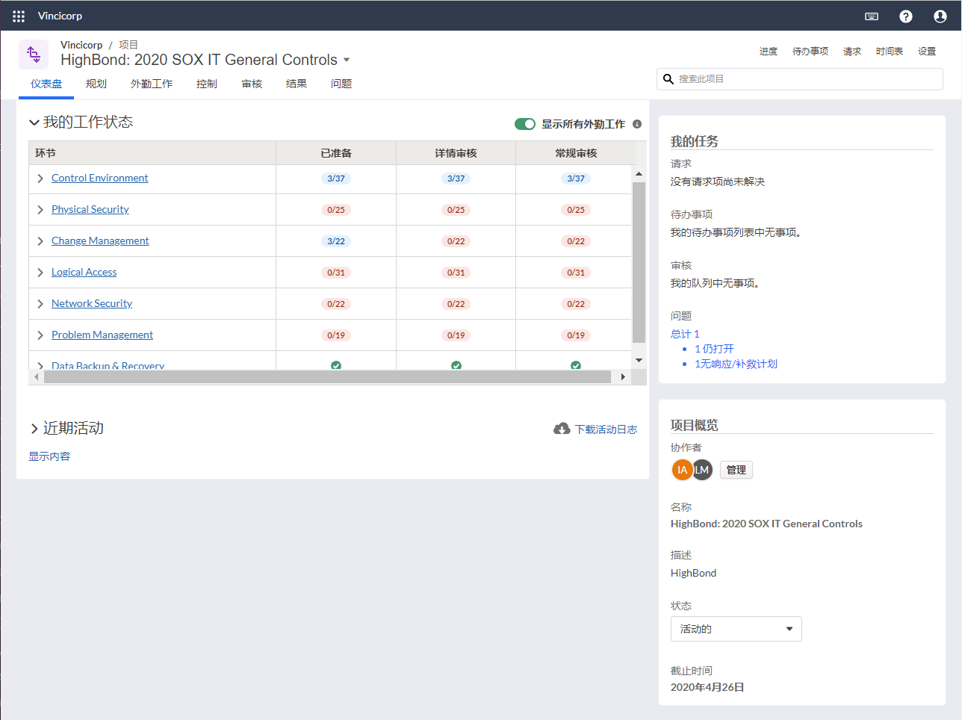The height and width of the screenshot is (720, 962).
Task: Click 0/19 badge in 常规审核 column
Action: (576, 335)
